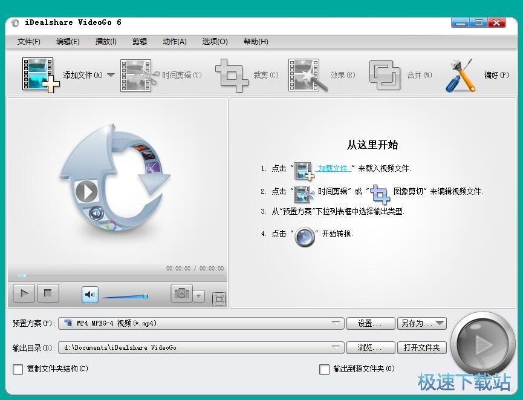Click the iDealshare VideoGo title bar icon
This screenshot has width=523, height=400.
(15, 23)
